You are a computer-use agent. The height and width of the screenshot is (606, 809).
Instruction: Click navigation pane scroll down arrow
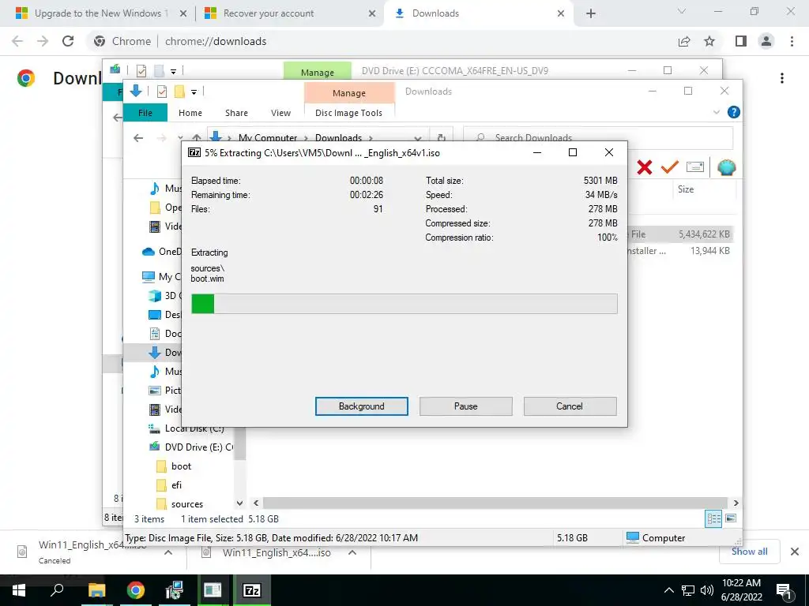pos(239,503)
